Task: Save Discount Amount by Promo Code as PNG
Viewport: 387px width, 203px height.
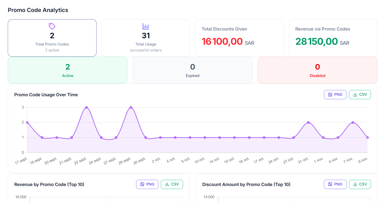Action: (335, 184)
